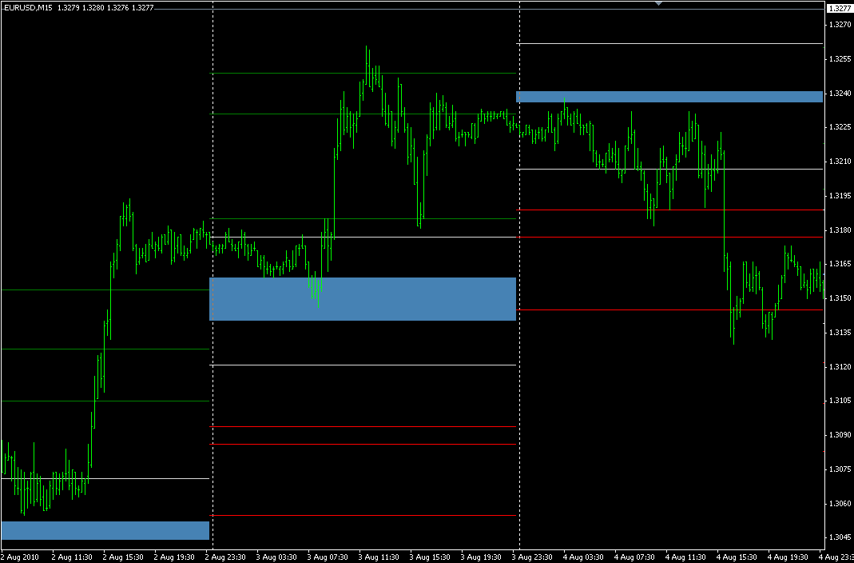Image resolution: width=854 pixels, height=563 pixels.
Task: Click the 2 Aug 2010 date label
Action: [x=21, y=556]
